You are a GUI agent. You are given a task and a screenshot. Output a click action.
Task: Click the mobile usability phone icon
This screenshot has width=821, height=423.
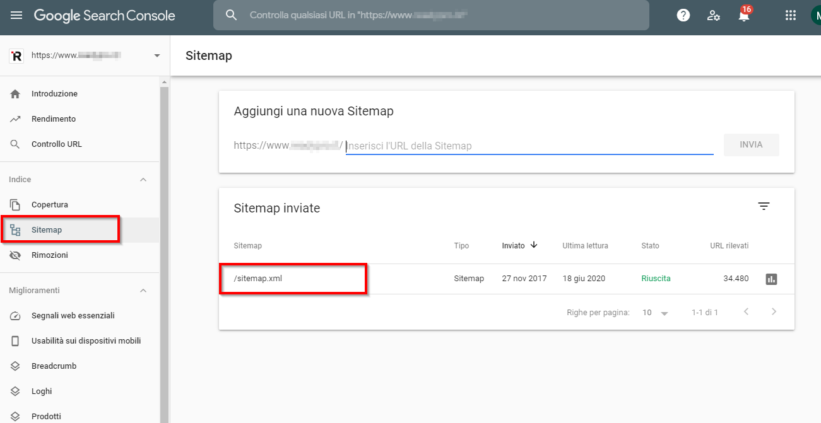[x=16, y=341]
